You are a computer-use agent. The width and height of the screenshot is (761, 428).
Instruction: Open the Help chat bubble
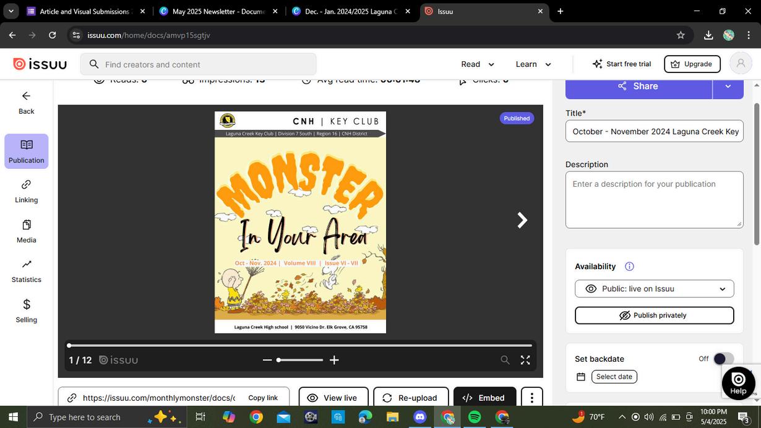[x=738, y=383]
